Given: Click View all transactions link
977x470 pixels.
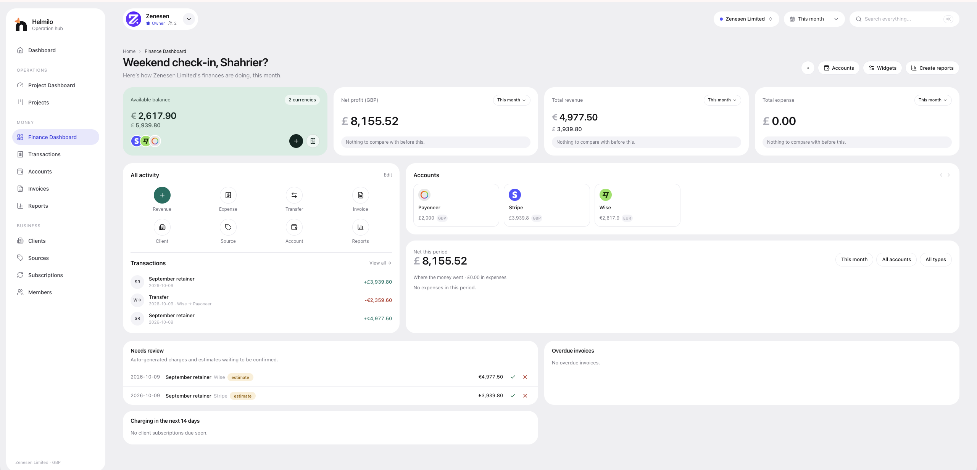Looking at the screenshot, I should click(x=380, y=263).
